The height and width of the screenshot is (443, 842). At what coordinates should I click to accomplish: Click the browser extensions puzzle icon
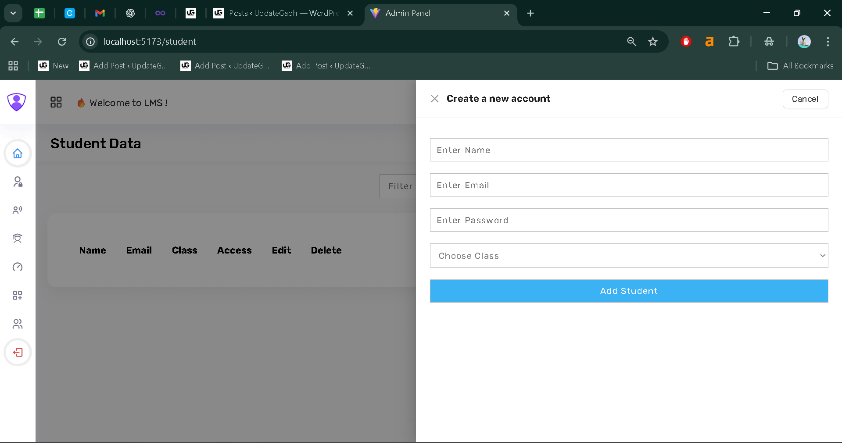click(734, 42)
